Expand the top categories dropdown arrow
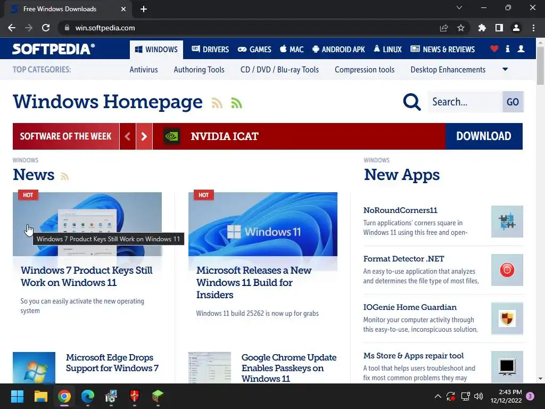This screenshot has width=545, height=409. tap(505, 69)
